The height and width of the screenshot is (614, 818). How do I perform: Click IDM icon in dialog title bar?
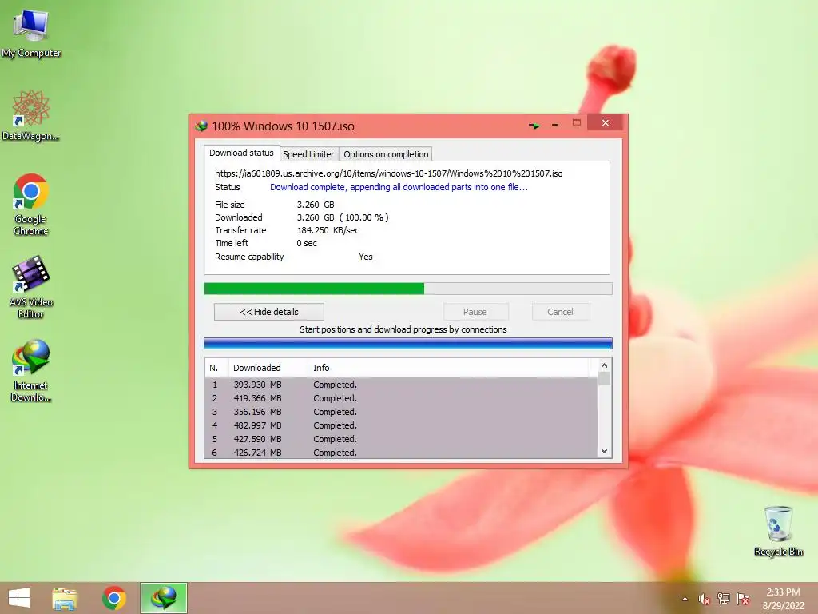pos(201,126)
